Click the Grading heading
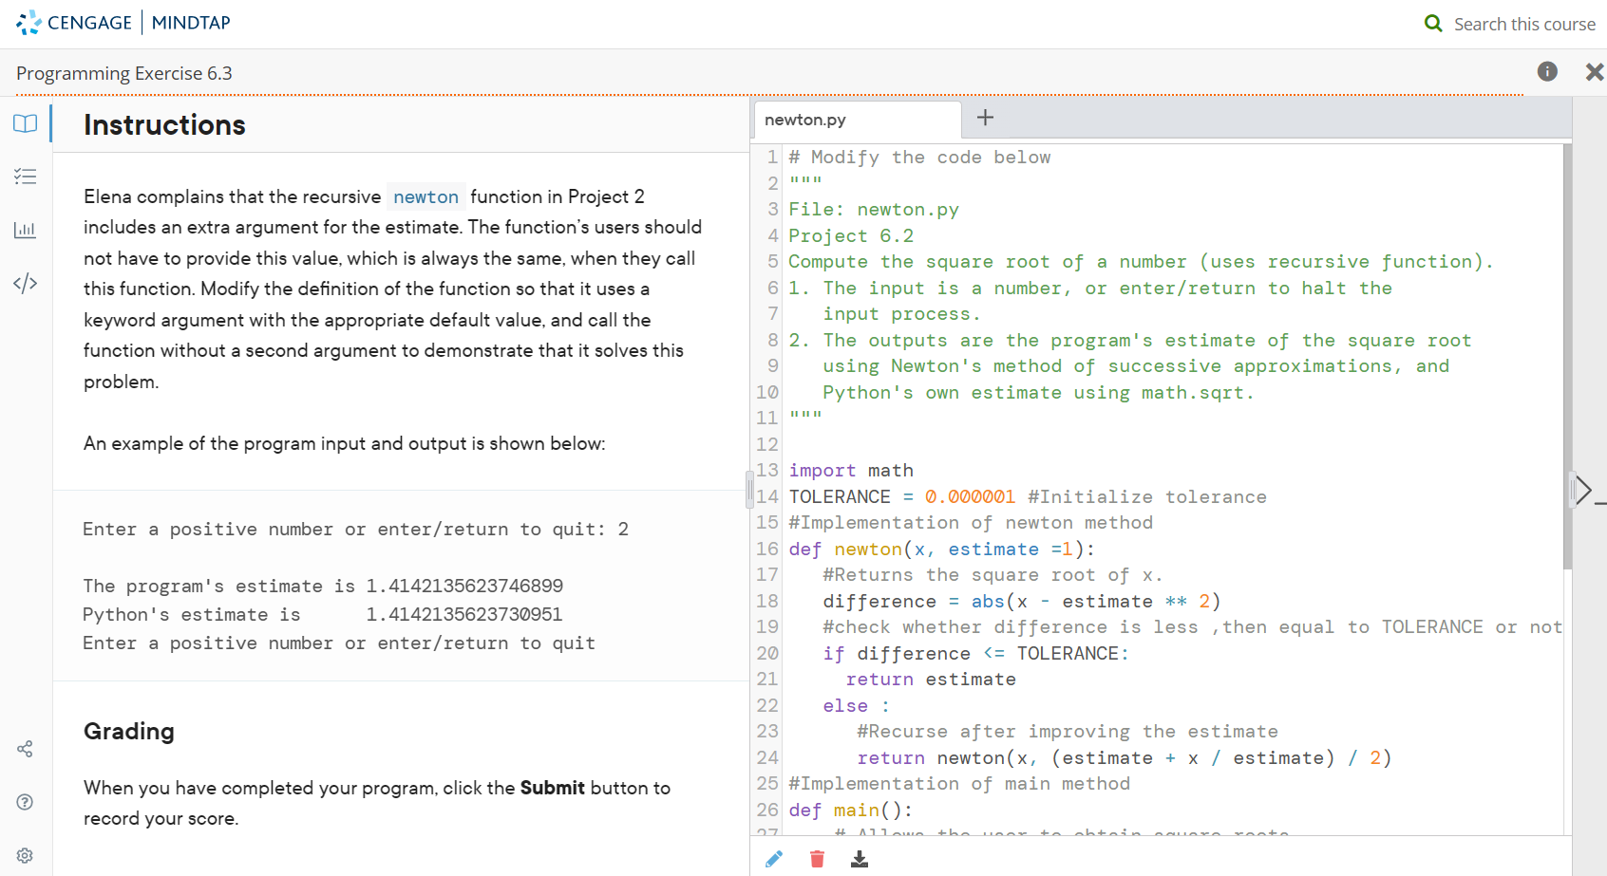This screenshot has width=1607, height=876. point(129,731)
